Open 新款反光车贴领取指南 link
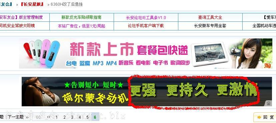Image resolution: width=276 pixels, height=123 pixels. [81, 17]
